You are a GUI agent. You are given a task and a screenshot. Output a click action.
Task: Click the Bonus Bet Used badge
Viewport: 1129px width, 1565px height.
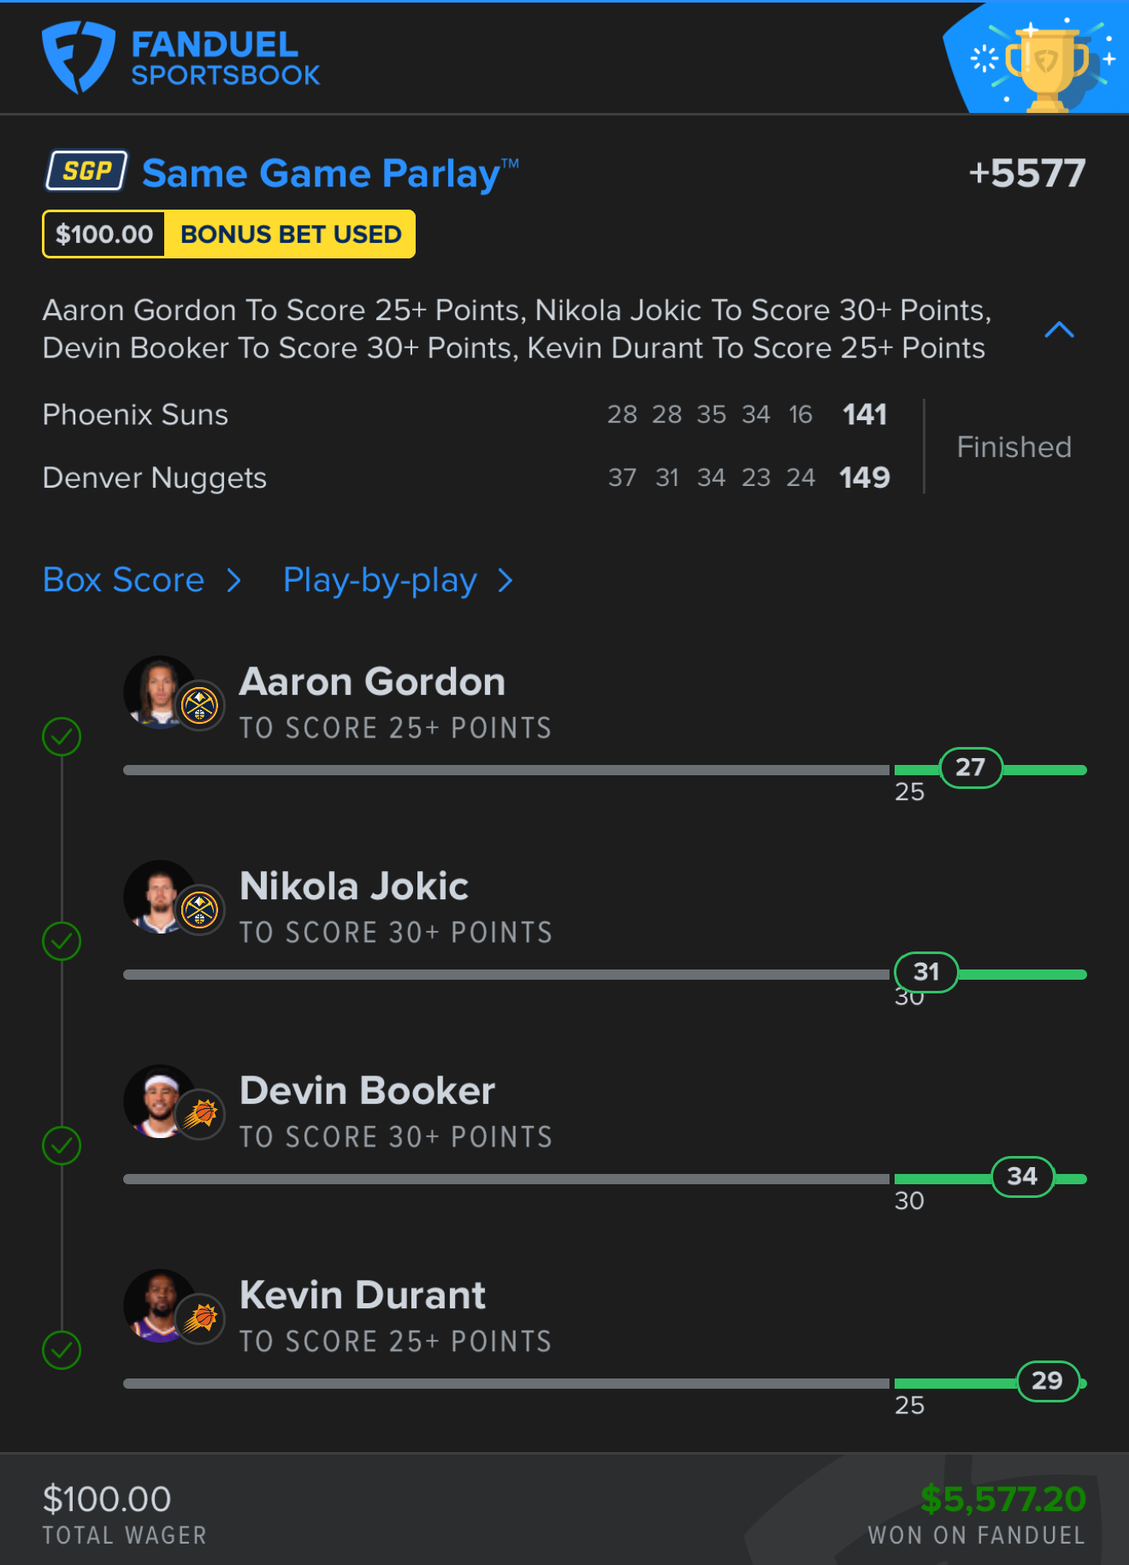click(x=229, y=234)
